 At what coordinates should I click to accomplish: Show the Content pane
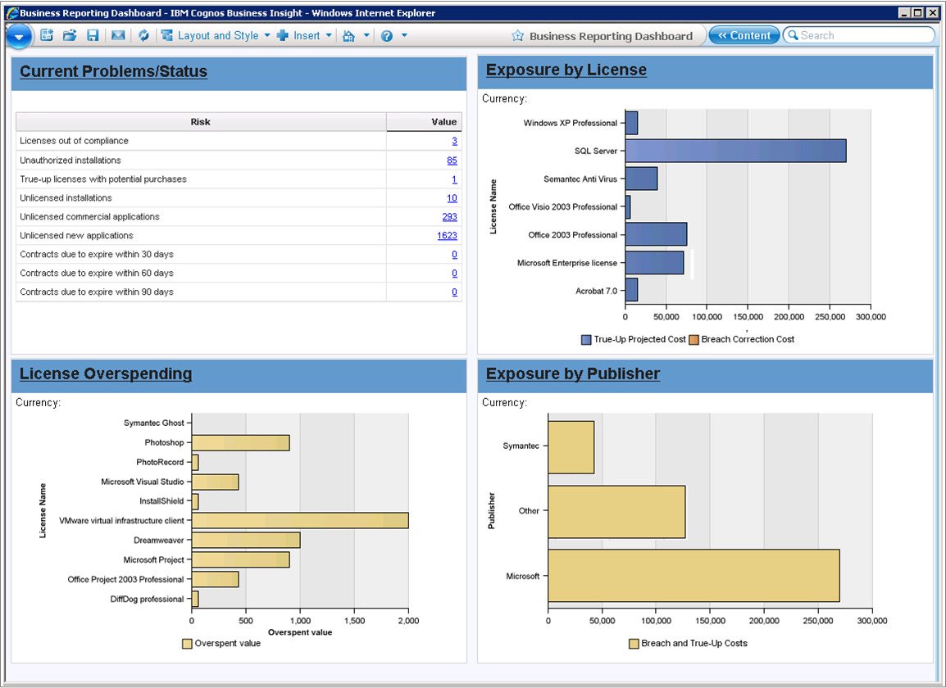[x=744, y=35]
